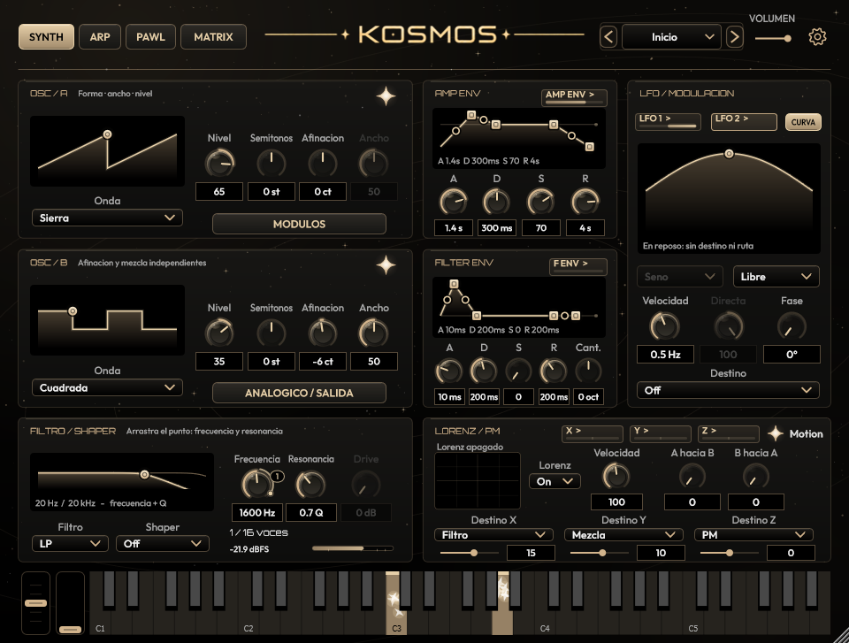849x643 pixels.
Task: Switch to the SYNTH tab
Action: click(x=46, y=37)
